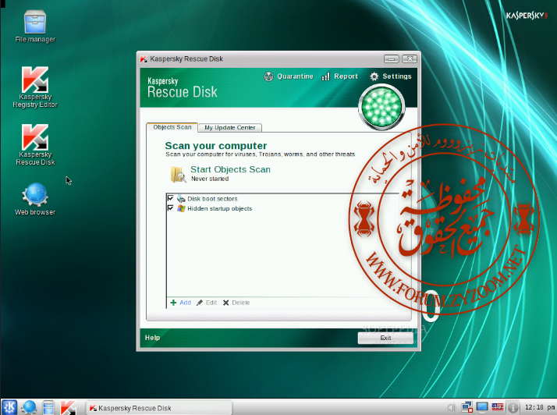This screenshot has height=415, width=557.
Task: Click the display monitor tray icon
Action: point(482,407)
